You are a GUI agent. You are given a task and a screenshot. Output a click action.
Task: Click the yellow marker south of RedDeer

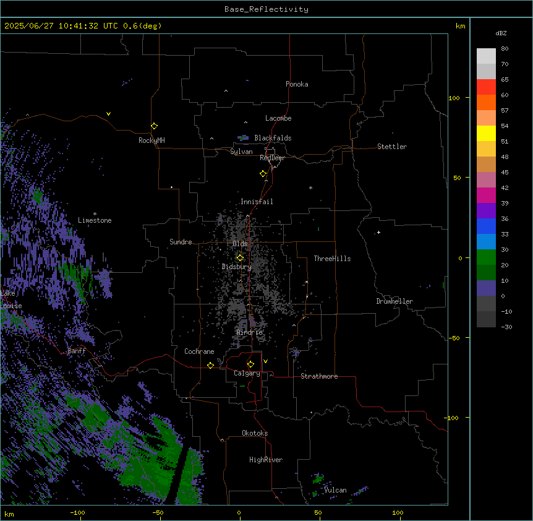click(x=263, y=174)
